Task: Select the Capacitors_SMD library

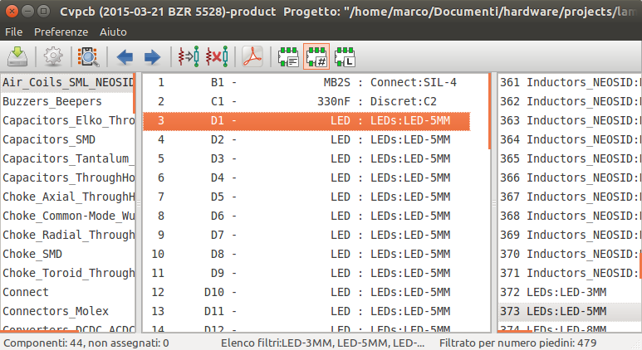Action: (x=67, y=139)
